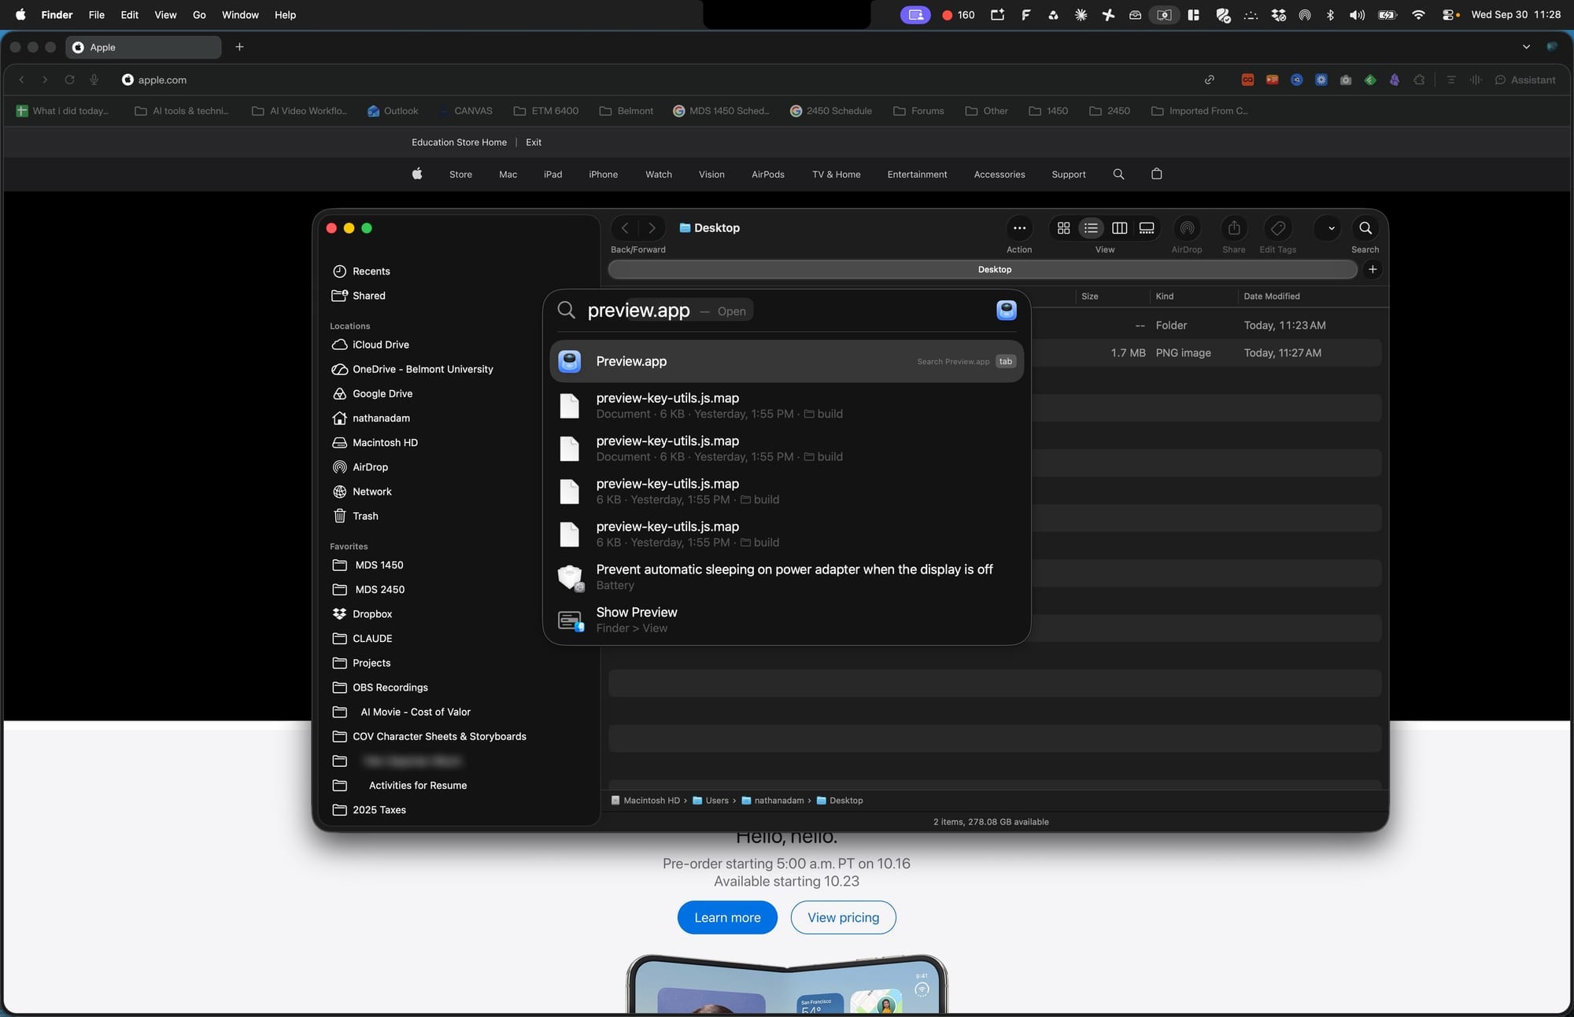Viewport: 1574px width, 1017px height.
Task: Sort by the Date Modified column header
Action: click(1271, 297)
